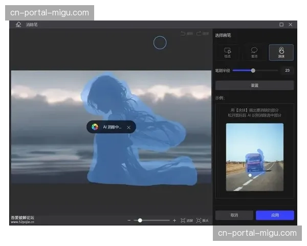Click the zoom out minus icon
The width and height of the screenshot is (307, 246).
pyautogui.click(x=129, y=220)
